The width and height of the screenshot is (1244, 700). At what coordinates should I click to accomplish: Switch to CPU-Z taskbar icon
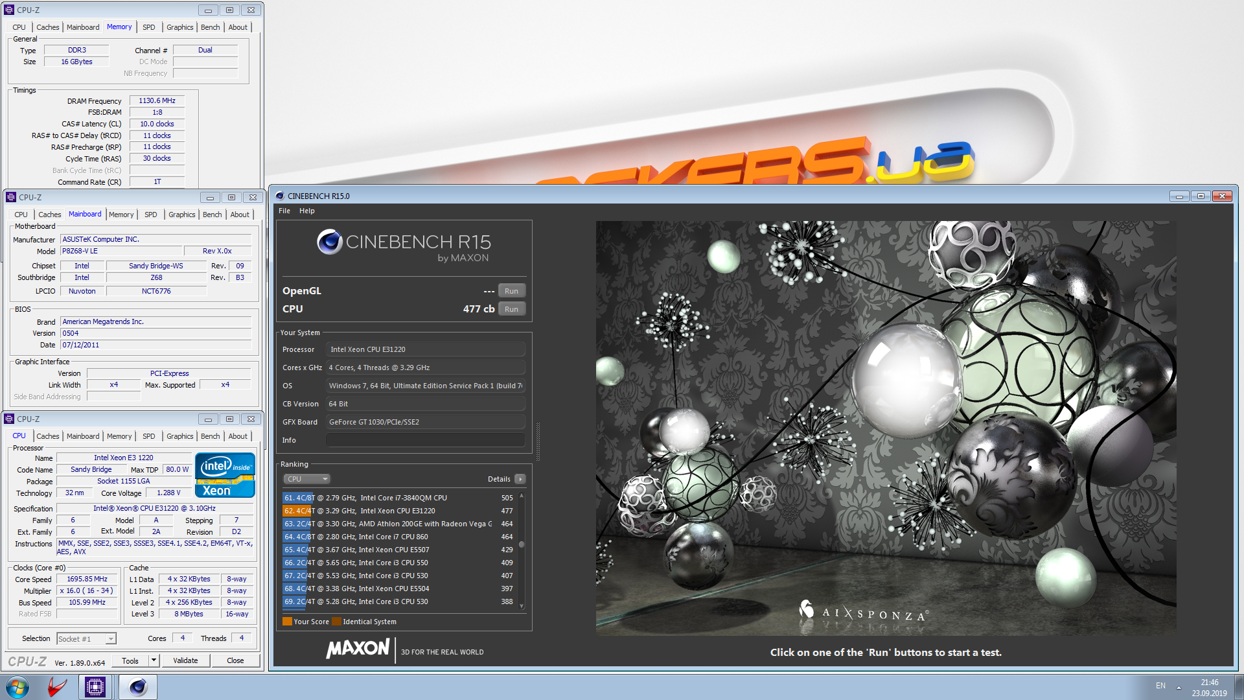[95, 687]
